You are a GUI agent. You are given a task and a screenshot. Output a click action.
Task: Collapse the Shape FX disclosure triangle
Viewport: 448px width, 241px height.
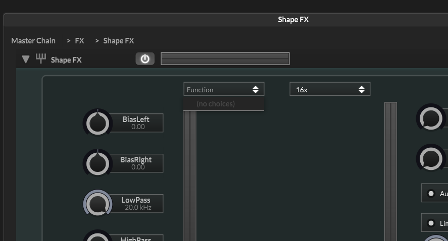(x=26, y=59)
